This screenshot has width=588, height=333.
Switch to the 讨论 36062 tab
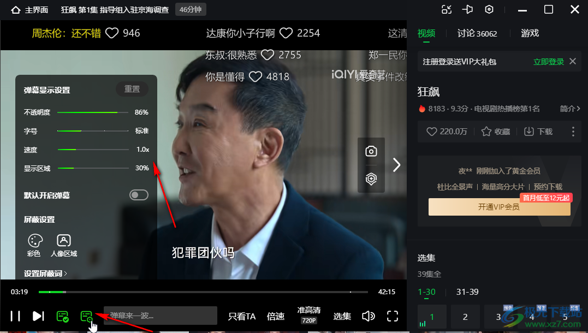tap(477, 33)
